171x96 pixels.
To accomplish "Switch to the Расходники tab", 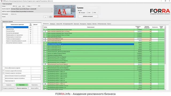I will (83, 24).
